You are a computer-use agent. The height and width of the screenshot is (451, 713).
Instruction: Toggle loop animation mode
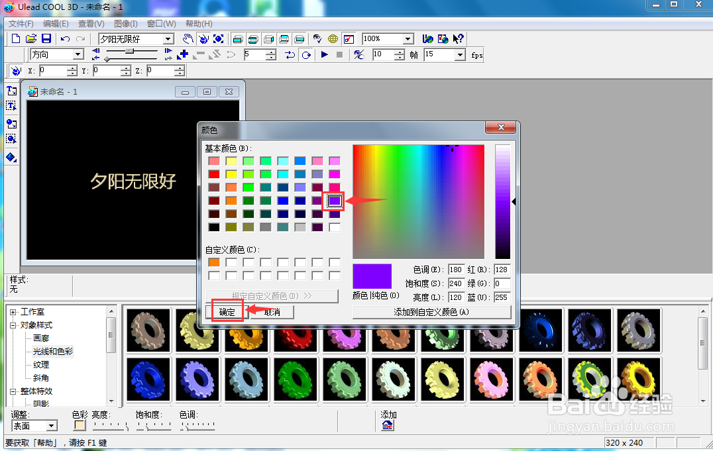[306, 54]
